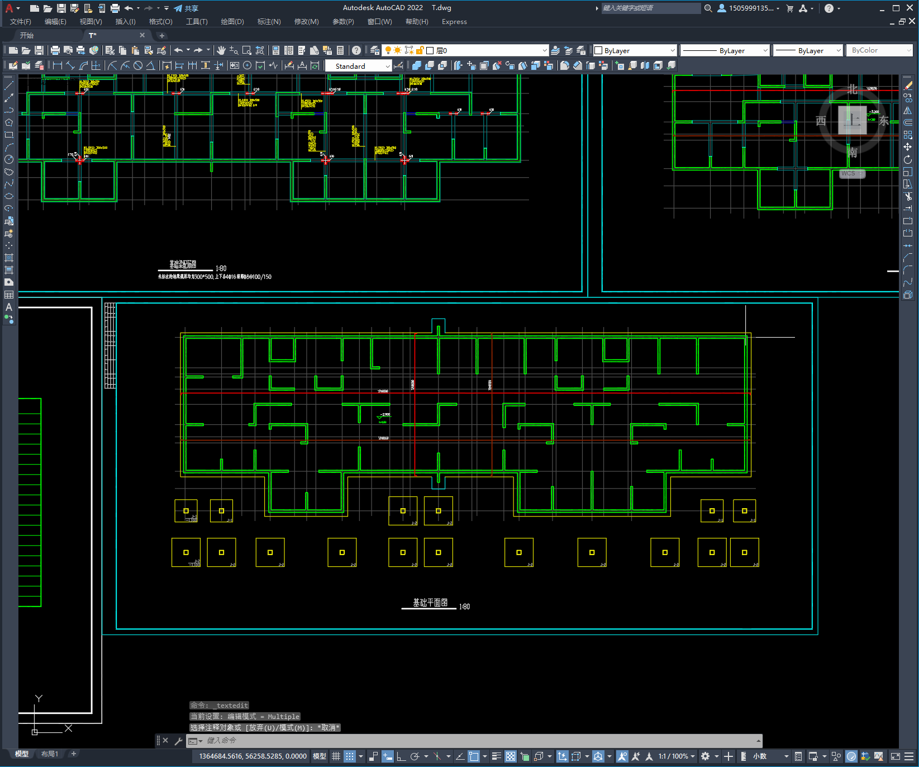Image resolution: width=919 pixels, height=767 pixels.
Task: Toggle dynamic input in status bar
Action: 387,756
